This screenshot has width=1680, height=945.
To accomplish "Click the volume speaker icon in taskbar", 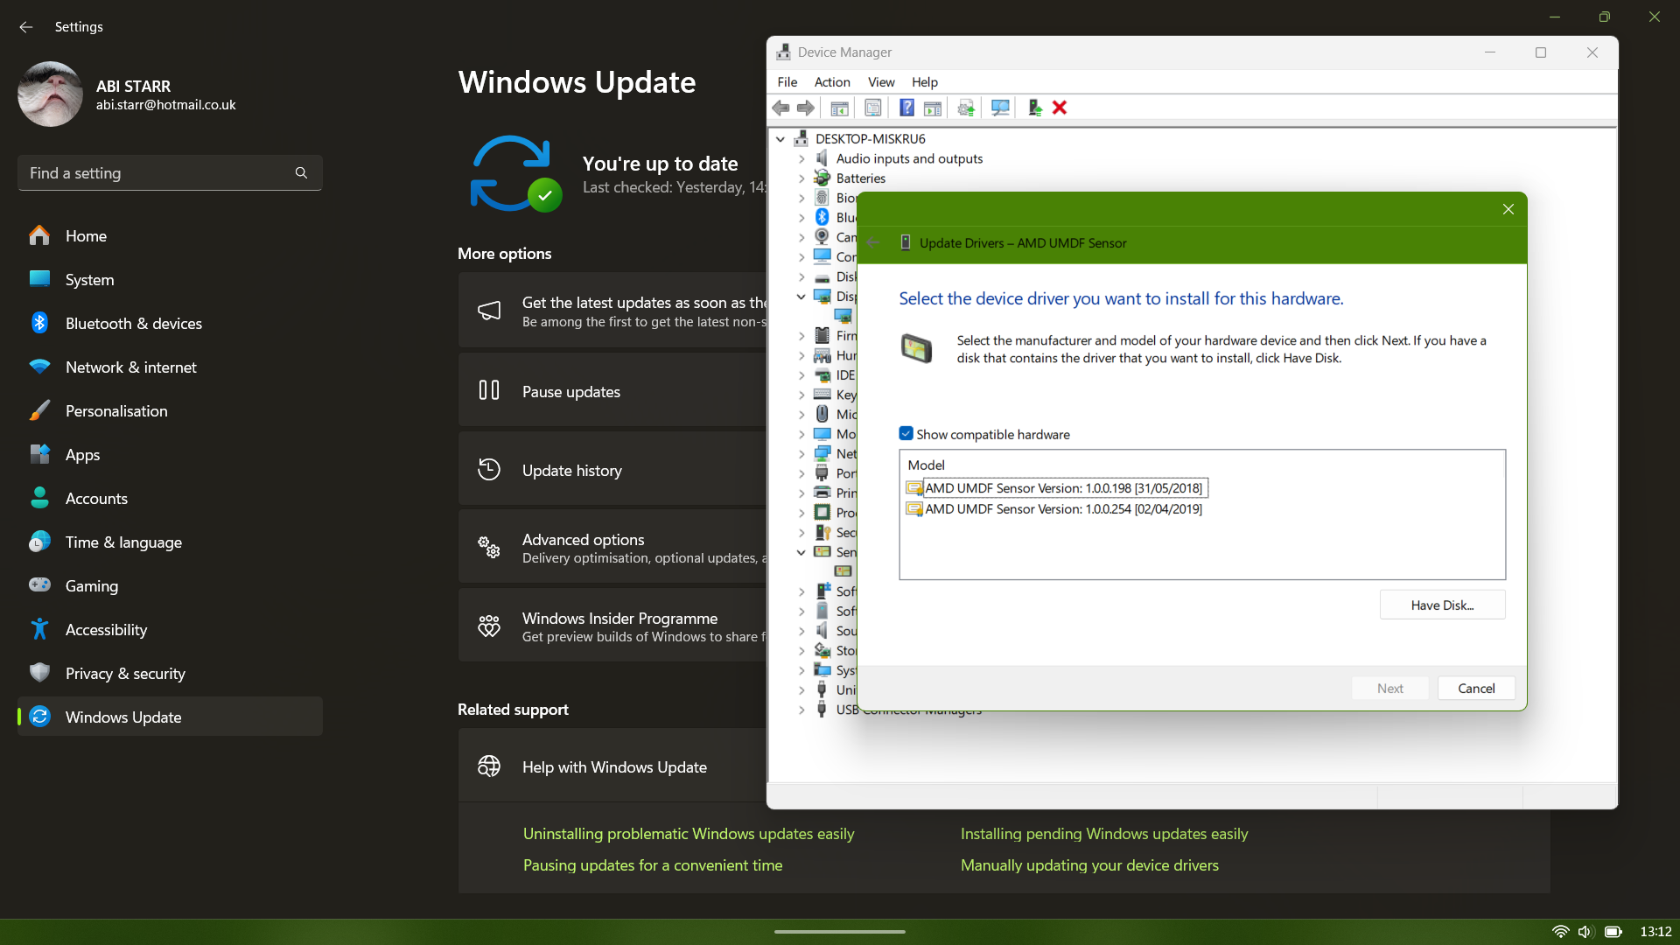I will click(1585, 932).
